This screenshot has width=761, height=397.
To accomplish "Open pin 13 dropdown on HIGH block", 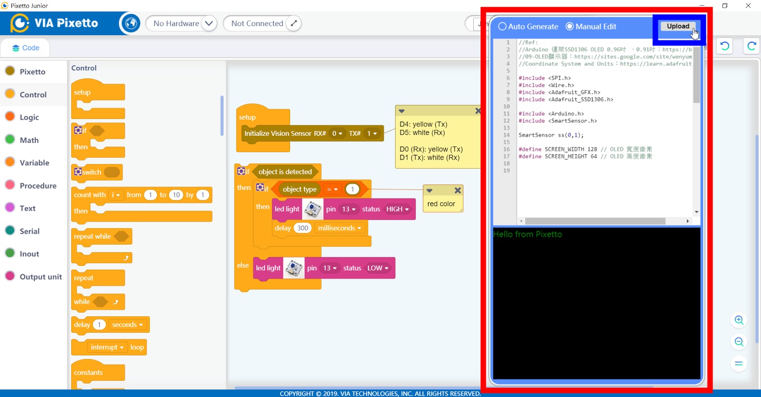I will coord(349,209).
